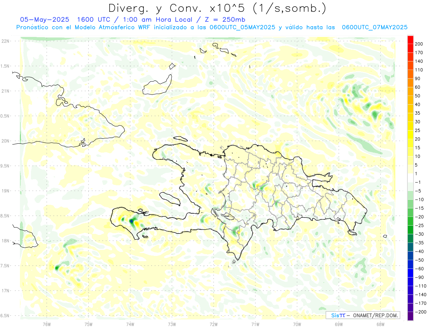Click the longitude label "71W"

[255, 324]
